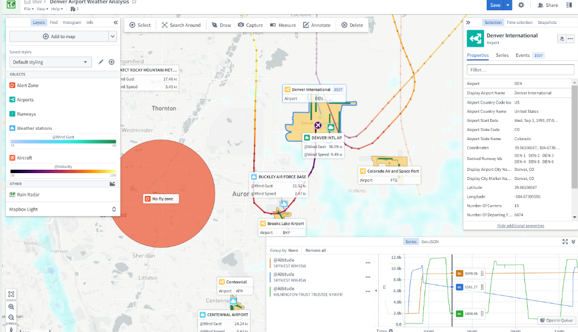This screenshot has height=332, width=578.
Task: Choose the Draw tool
Action: pyautogui.click(x=221, y=25)
